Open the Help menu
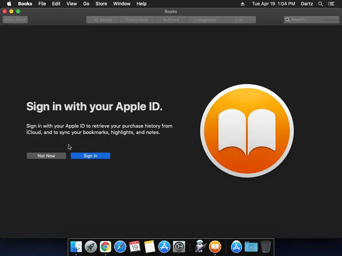342x256 pixels. tap(142, 4)
